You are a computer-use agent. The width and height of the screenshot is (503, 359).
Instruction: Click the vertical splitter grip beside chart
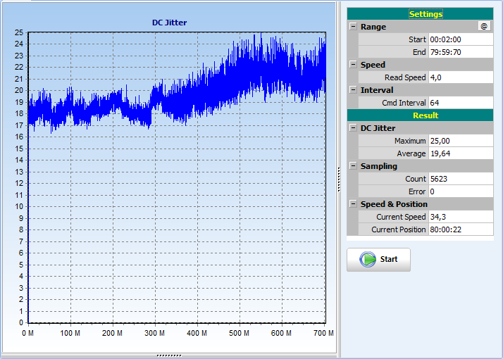pos(339,179)
